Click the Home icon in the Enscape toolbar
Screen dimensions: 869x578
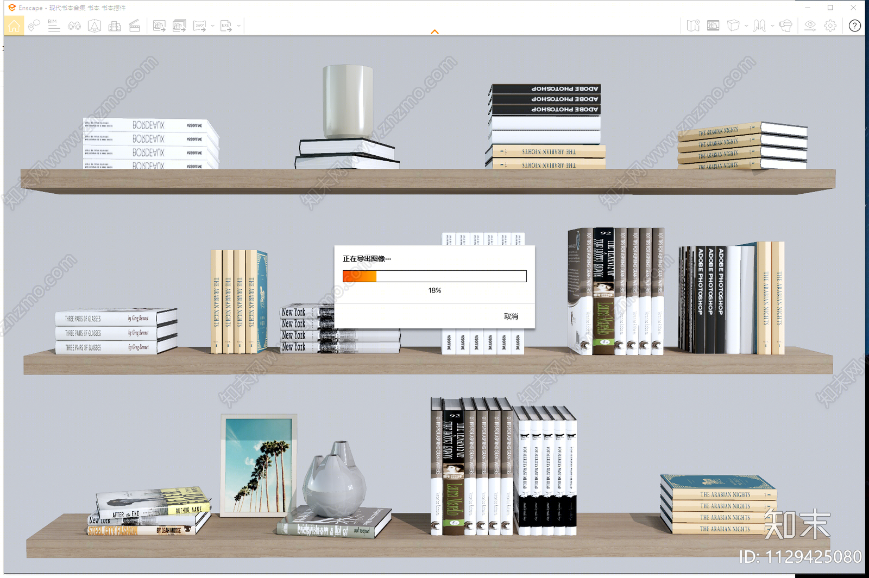pyautogui.click(x=14, y=26)
